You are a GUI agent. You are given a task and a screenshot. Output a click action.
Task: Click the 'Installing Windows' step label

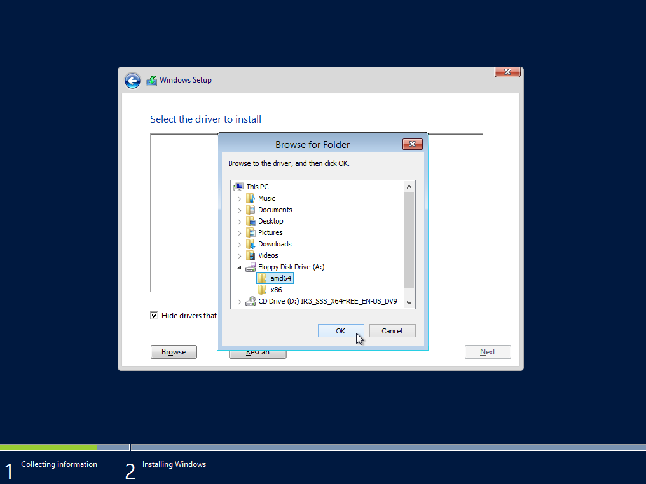(x=174, y=464)
